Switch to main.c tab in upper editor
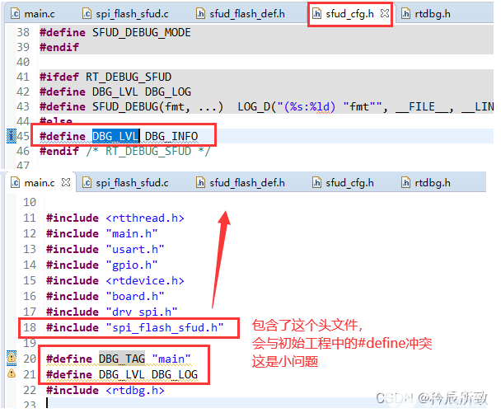501x413 pixels. (33, 14)
